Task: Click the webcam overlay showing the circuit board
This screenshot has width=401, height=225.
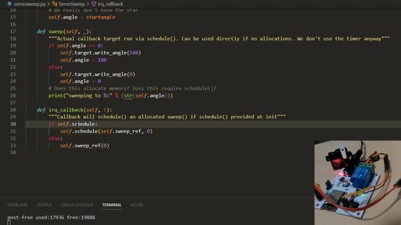Action: point(358,182)
